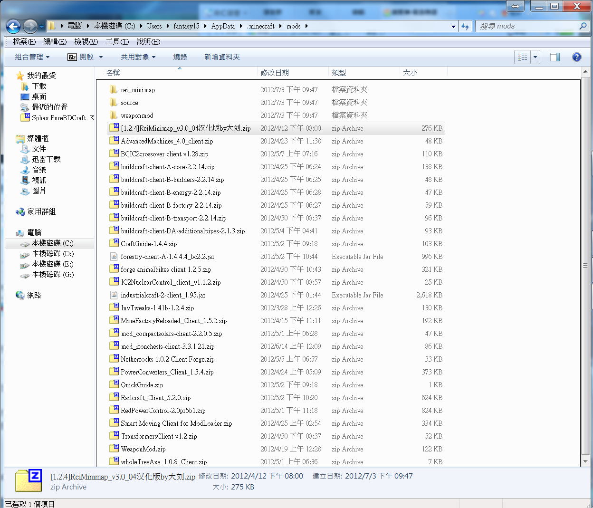Viewport: 593px width, 508px height.
Task: Toggle the preview pane icon
Action: pyautogui.click(x=555, y=57)
